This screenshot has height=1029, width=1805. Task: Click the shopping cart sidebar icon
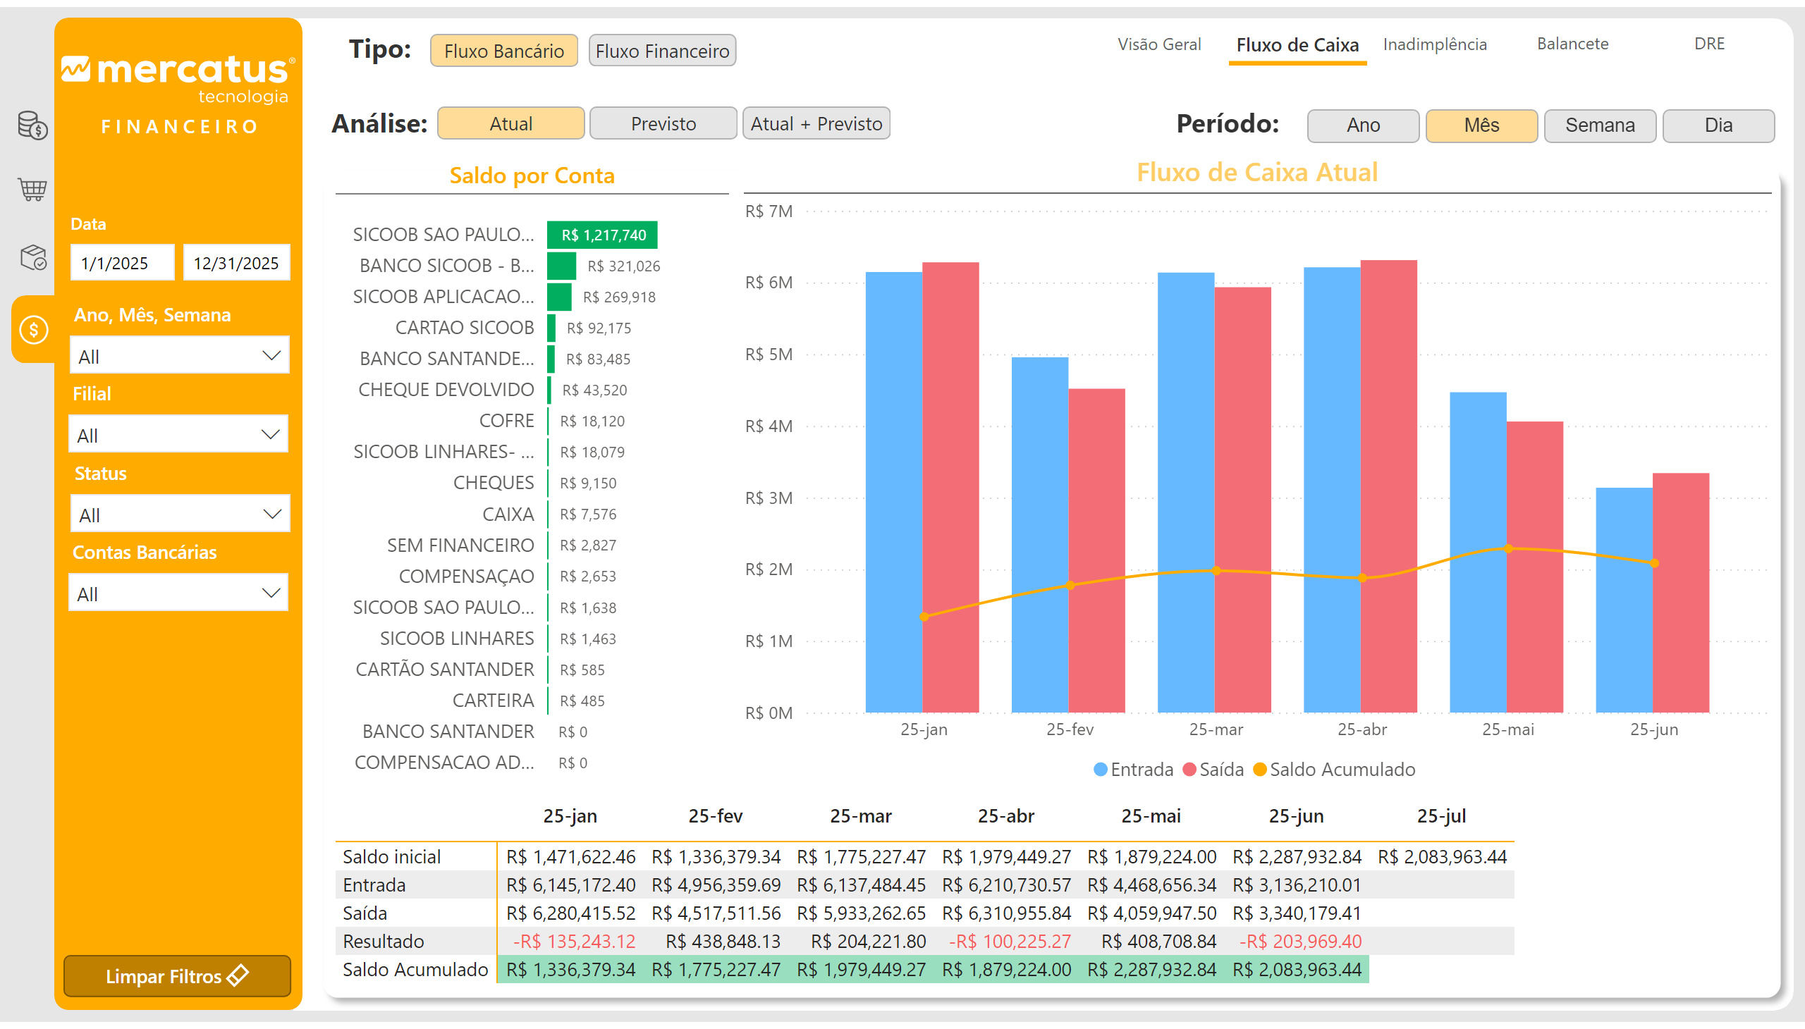point(32,190)
